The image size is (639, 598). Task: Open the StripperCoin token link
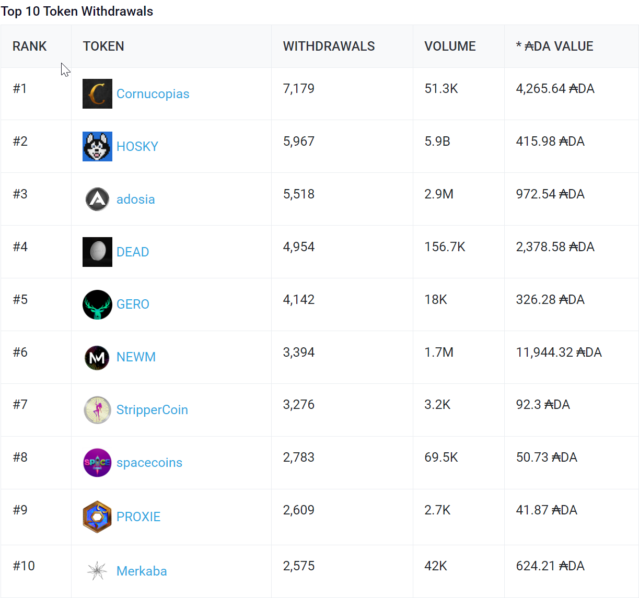(152, 410)
